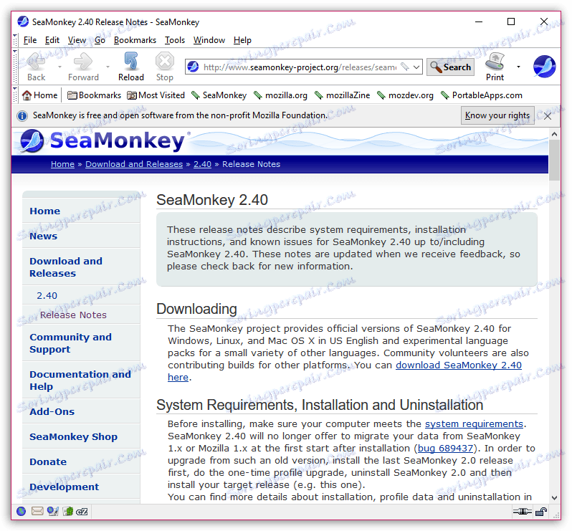
Task: Collapse the bookmarks toolbar via its grippy
Action: click(15, 95)
